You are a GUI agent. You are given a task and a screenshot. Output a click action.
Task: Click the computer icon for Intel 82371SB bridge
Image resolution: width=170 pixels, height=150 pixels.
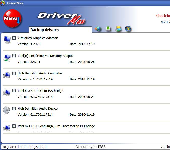(x=7, y=93)
